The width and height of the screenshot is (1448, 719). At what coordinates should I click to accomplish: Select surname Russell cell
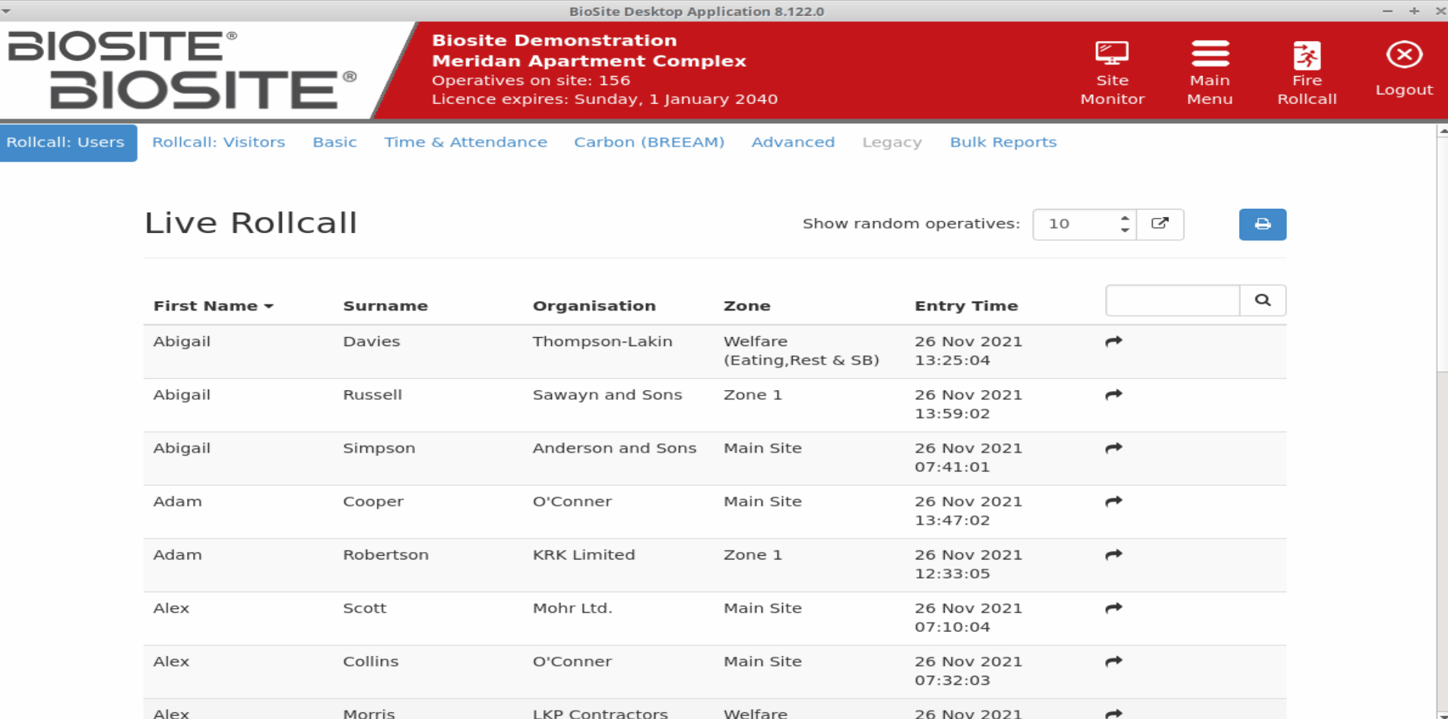(x=372, y=395)
